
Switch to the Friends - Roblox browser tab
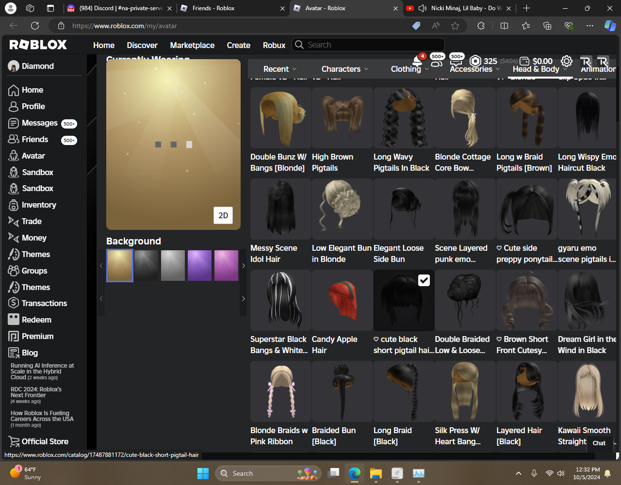(x=232, y=8)
